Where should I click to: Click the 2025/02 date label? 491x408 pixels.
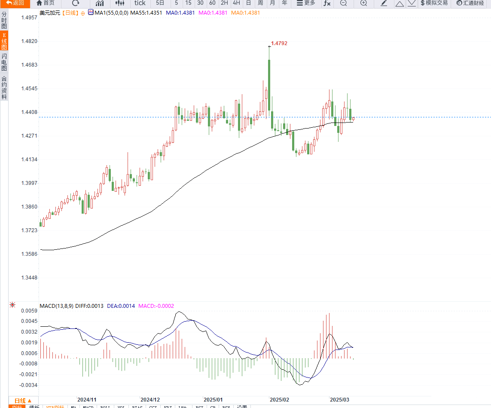tap(279, 399)
